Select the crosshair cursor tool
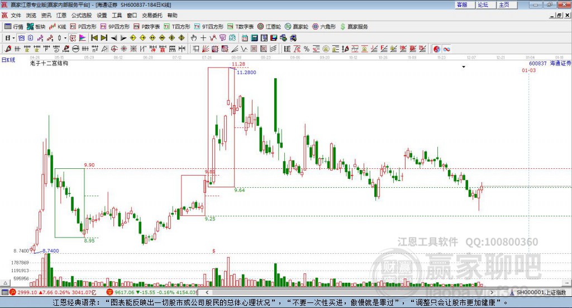 (203, 38)
